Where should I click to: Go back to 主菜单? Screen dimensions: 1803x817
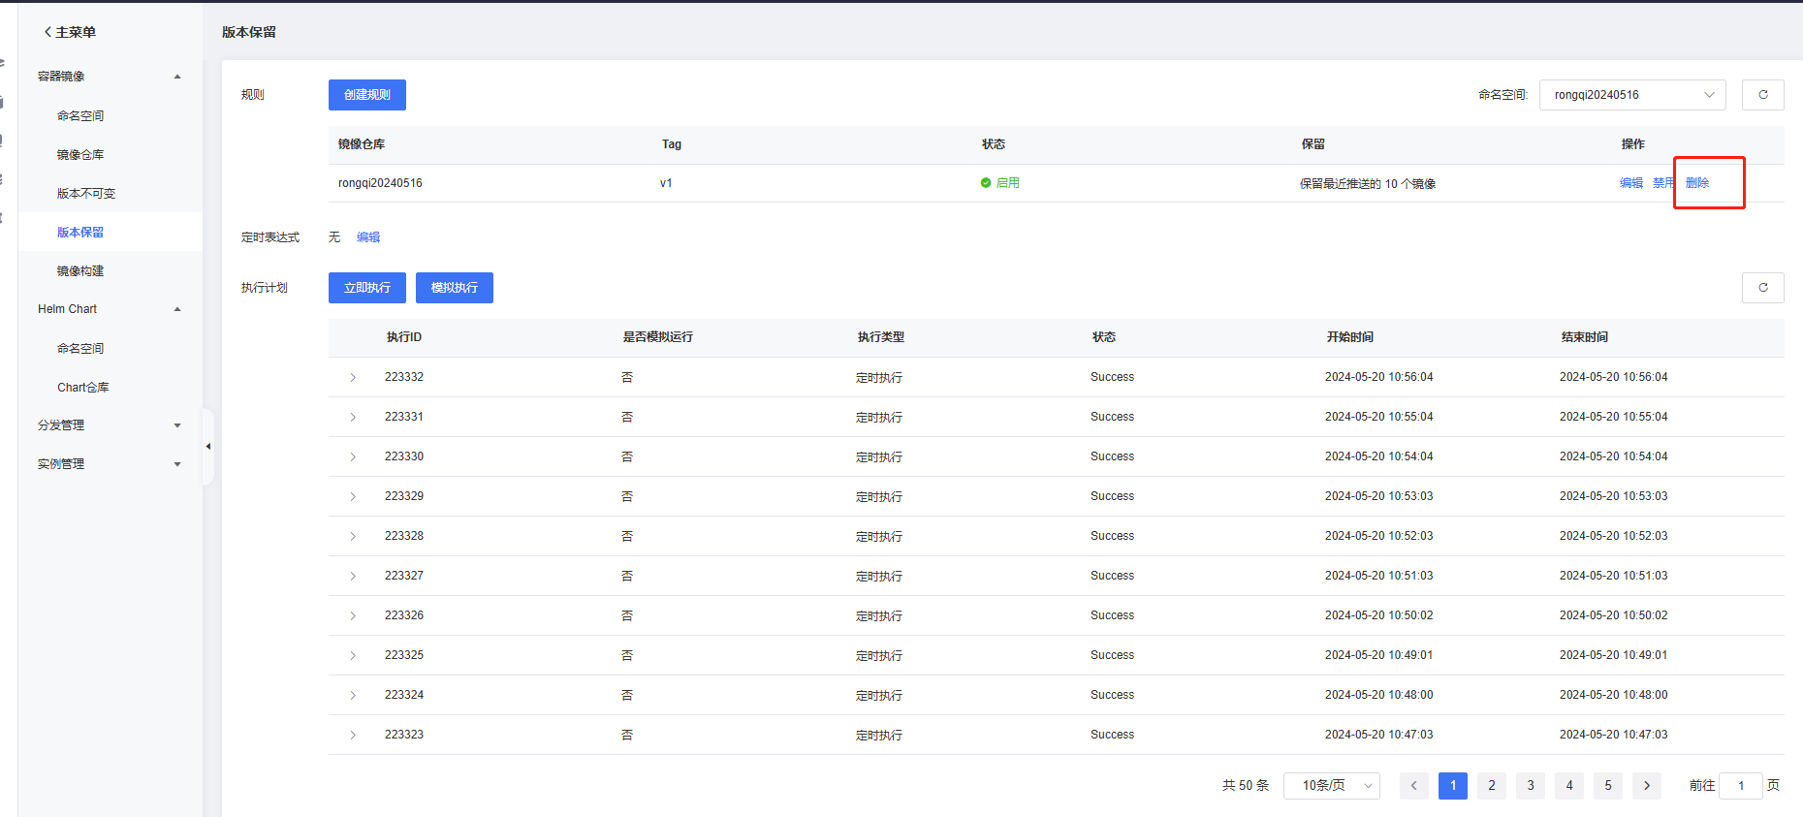(x=70, y=32)
